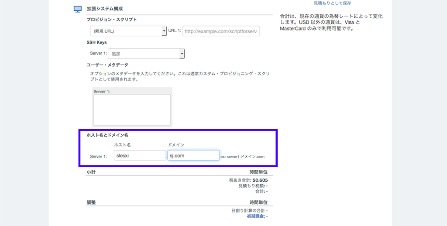The height and width of the screenshot is (226, 447).
Task: Click the SSH Keys heading text
Action: pos(96,42)
